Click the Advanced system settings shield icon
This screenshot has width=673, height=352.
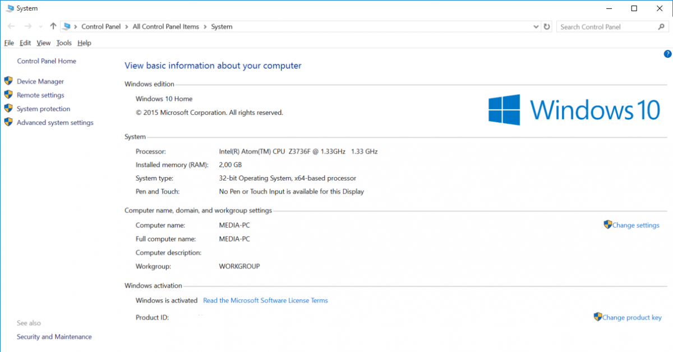(x=8, y=122)
